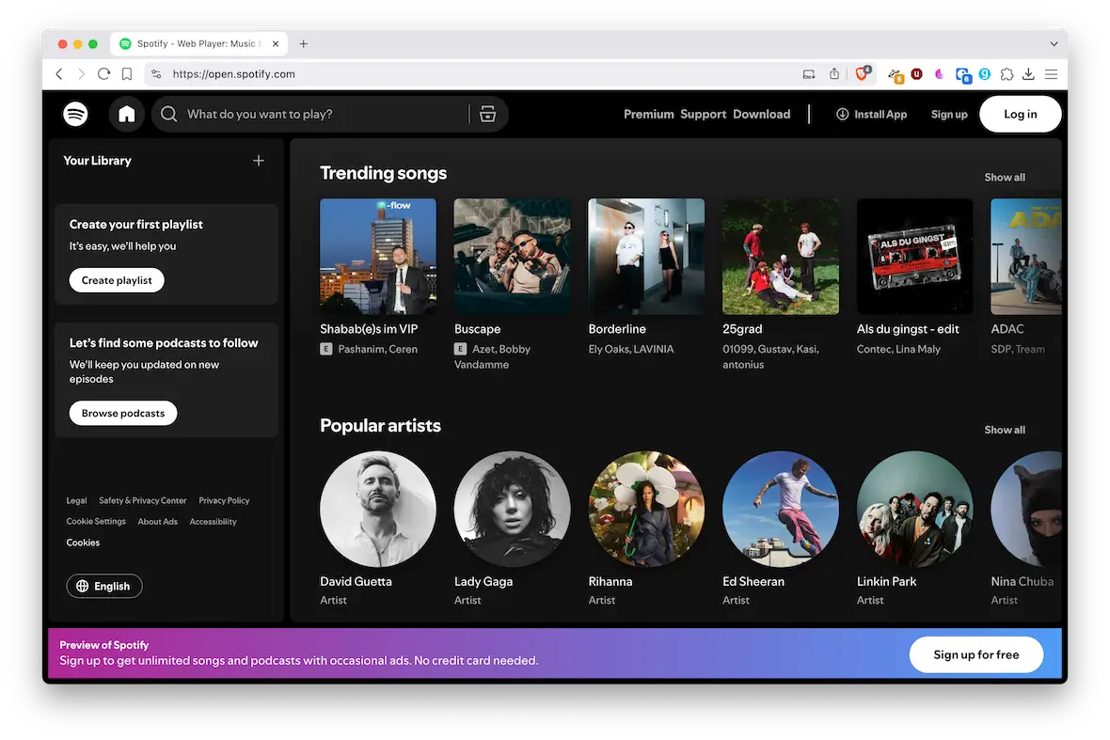This screenshot has width=1110, height=740.
Task: Click the blue circular G extension icon
Action: point(985,73)
